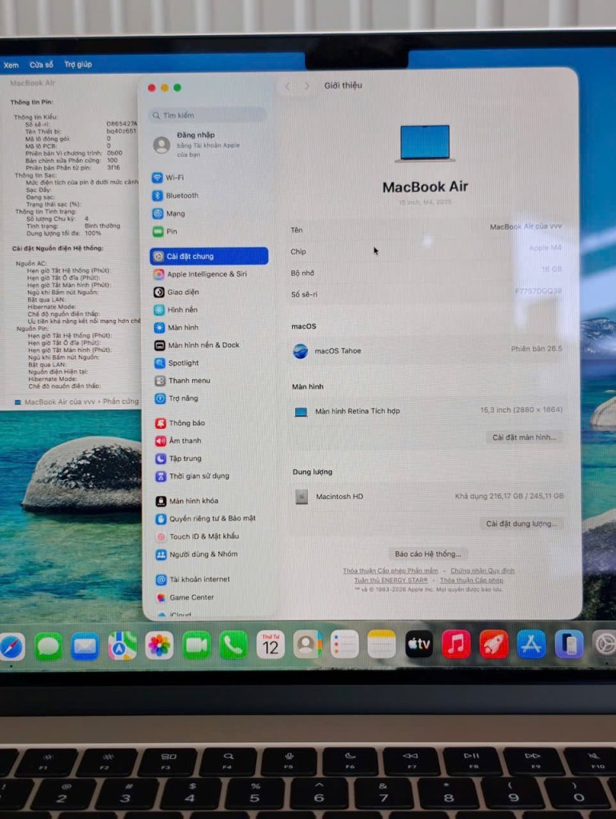Viewport: 616px width, 819px height.
Task: Open Thời gian sử dụng settings
Action: (192, 477)
